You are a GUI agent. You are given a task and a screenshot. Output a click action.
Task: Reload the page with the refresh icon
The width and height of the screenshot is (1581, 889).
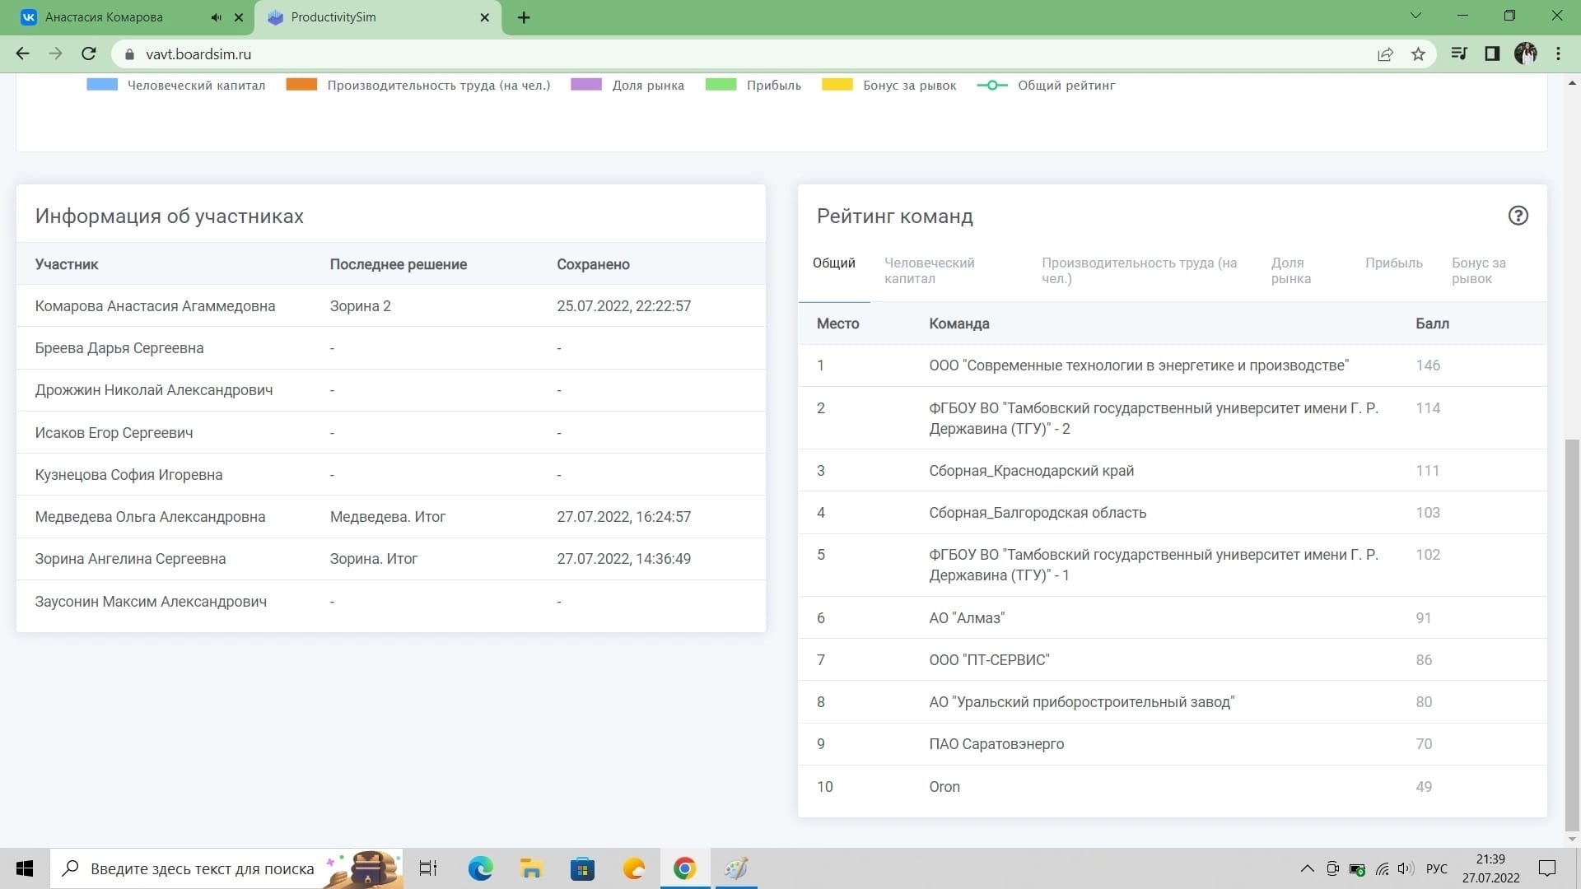(x=89, y=54)
